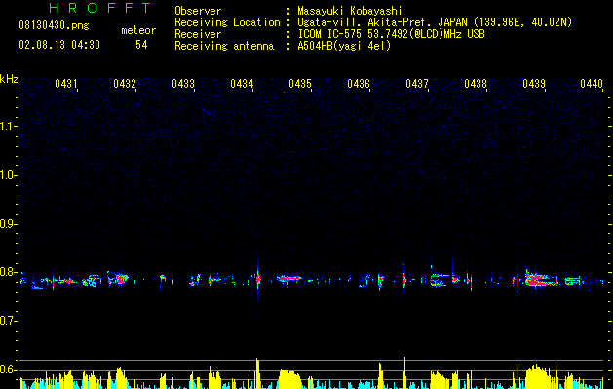Click the 0440 time marker
The height and width of the screenshot is (389, 613).
point(592,83)
